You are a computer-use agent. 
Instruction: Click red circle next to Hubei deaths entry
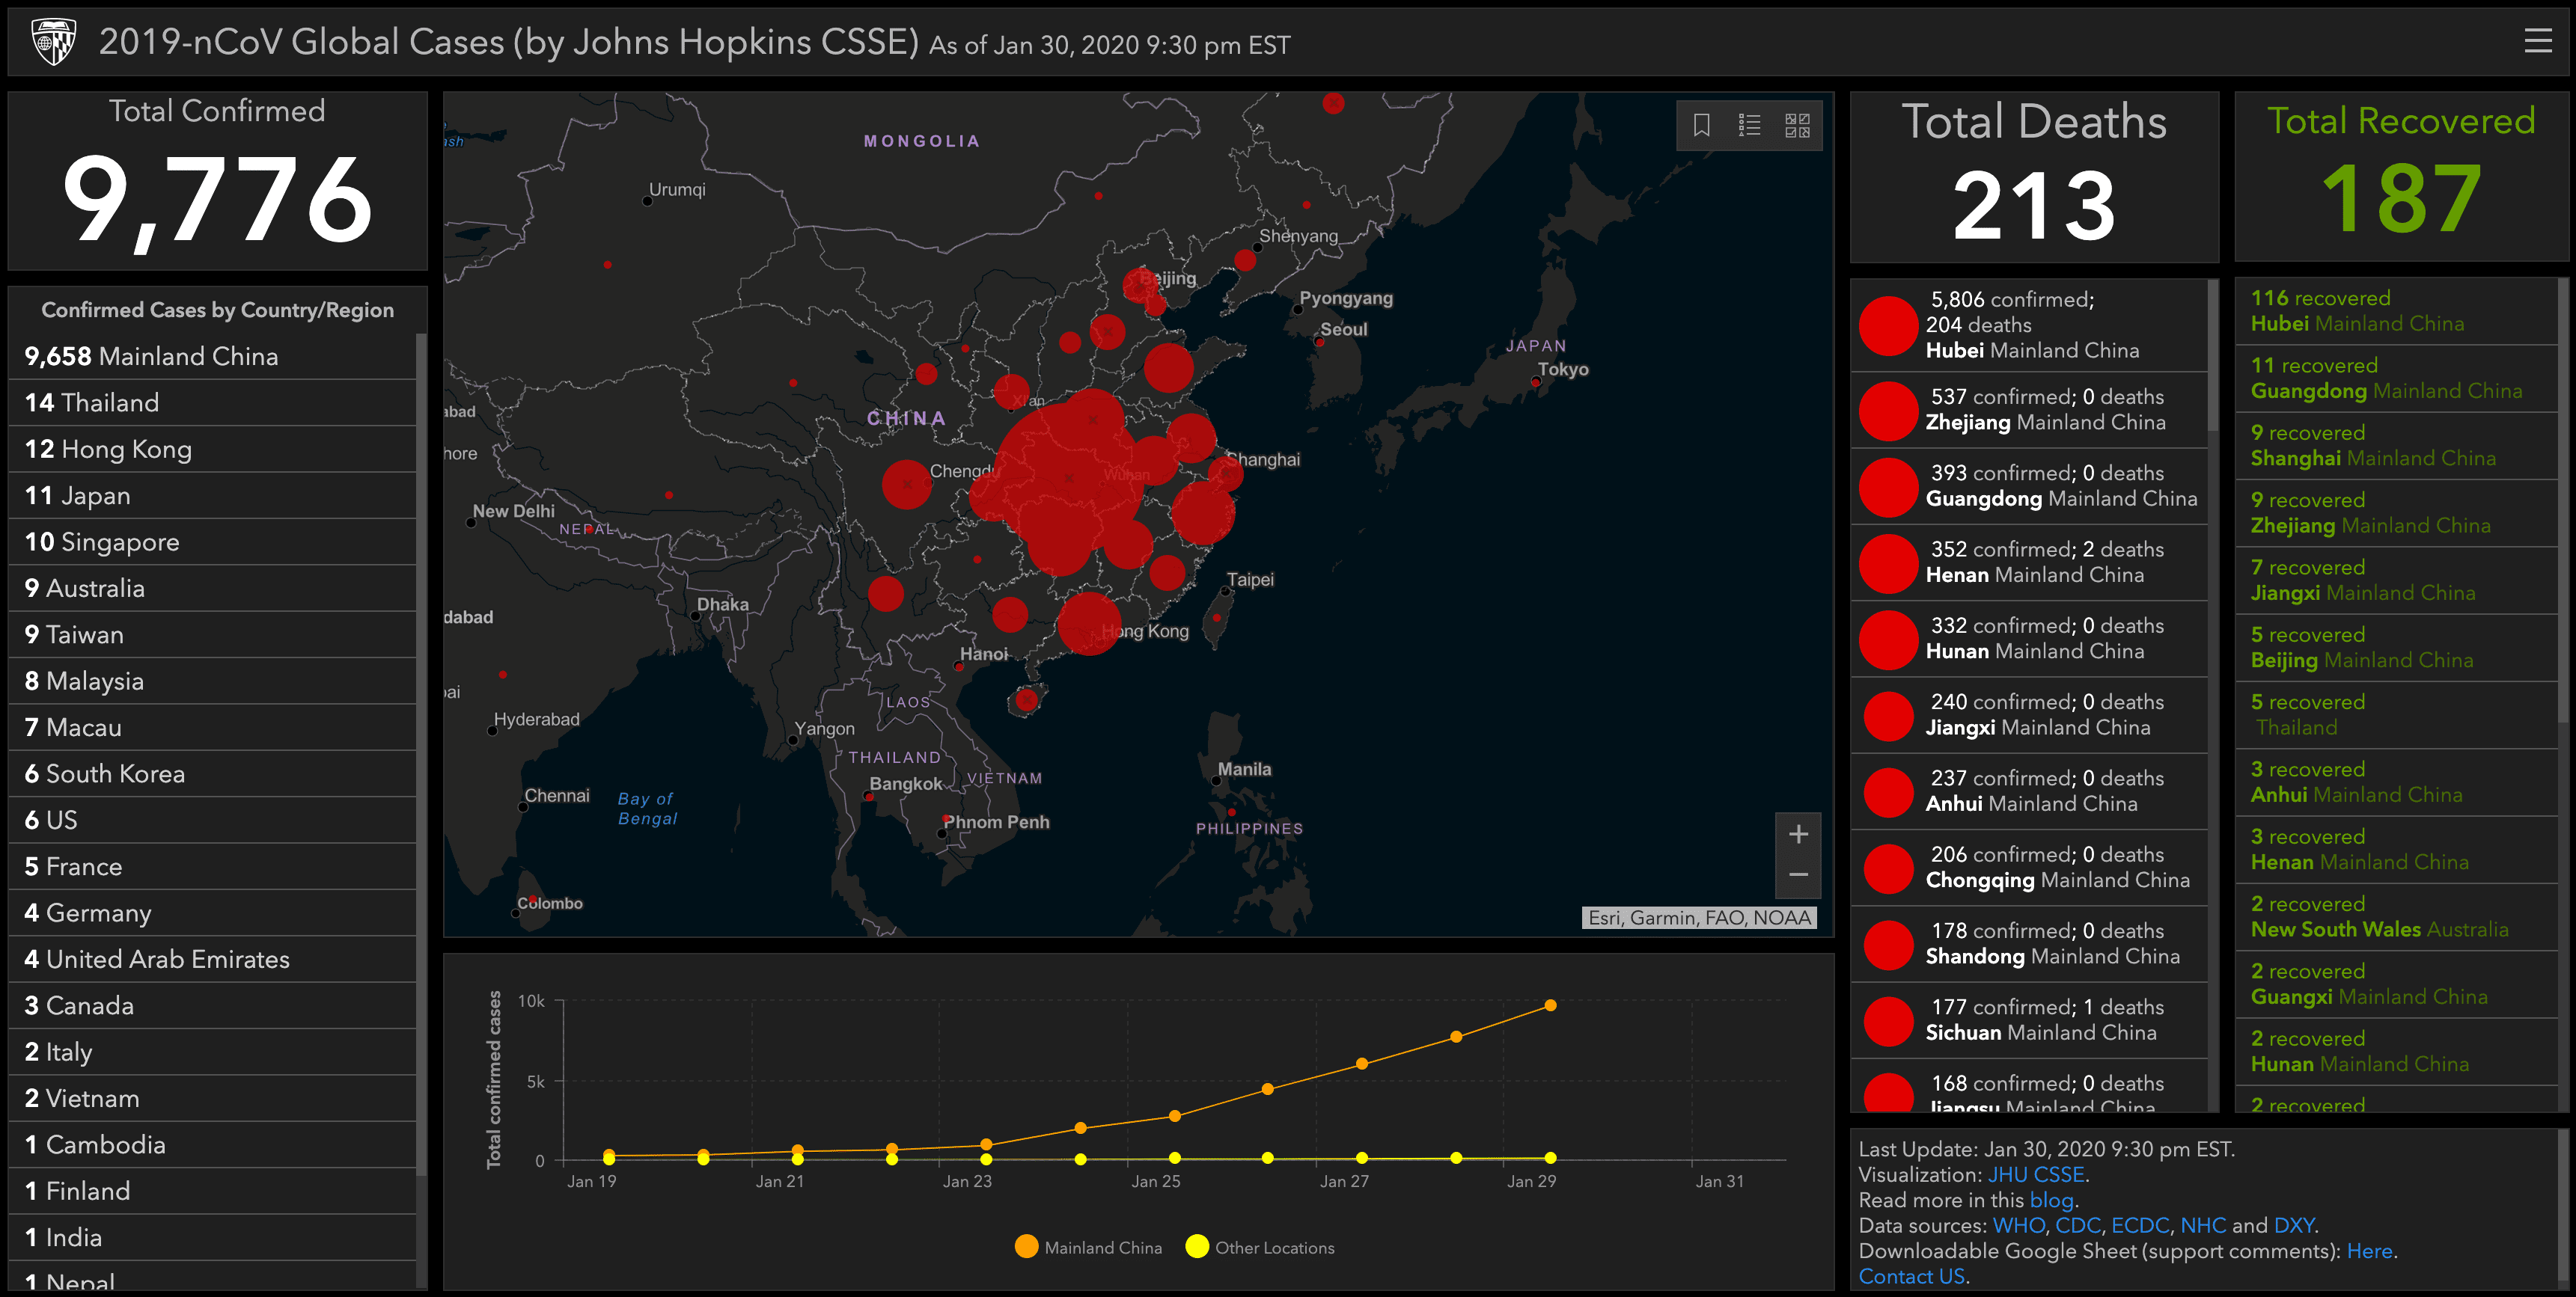(x=1888, y=326)
